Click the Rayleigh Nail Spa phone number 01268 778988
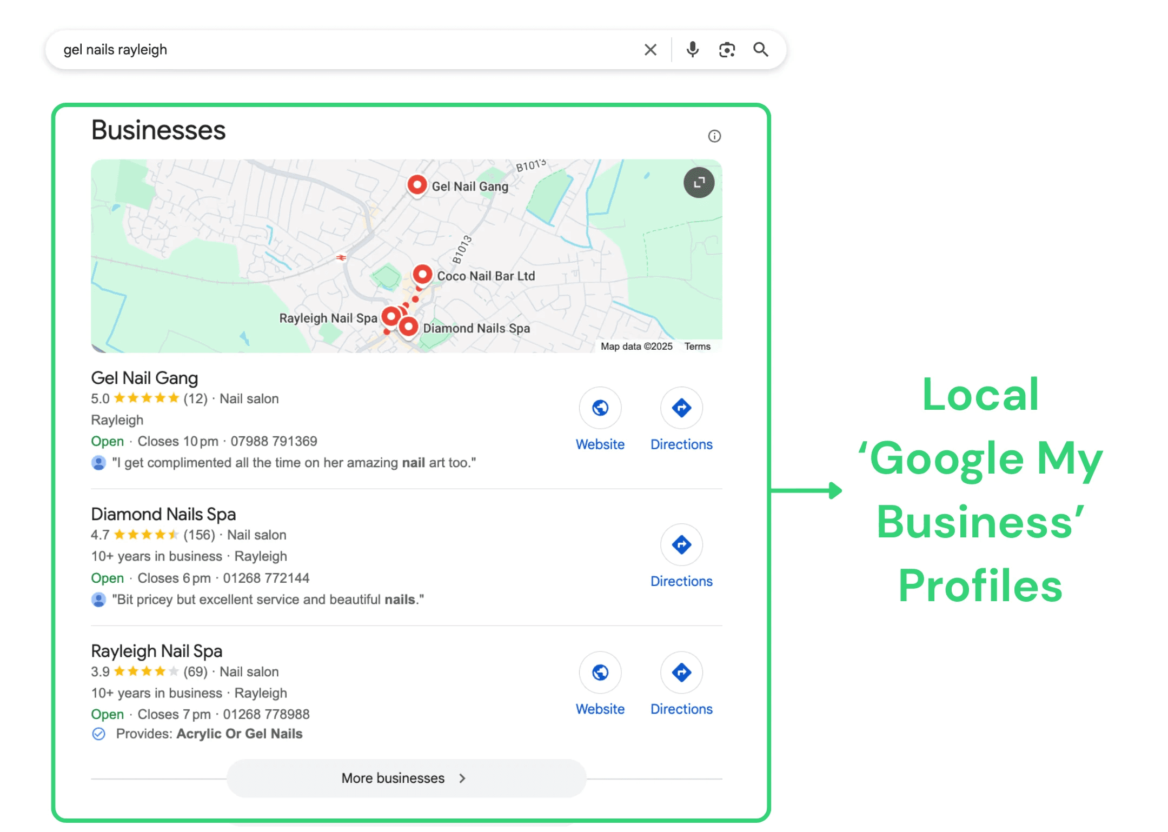 [x=266, y=714]
